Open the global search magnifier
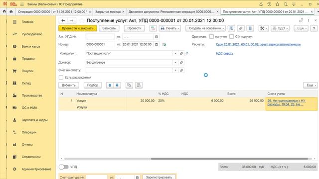The height and width of the screenshot is (179, 319). tap(286, 4)
